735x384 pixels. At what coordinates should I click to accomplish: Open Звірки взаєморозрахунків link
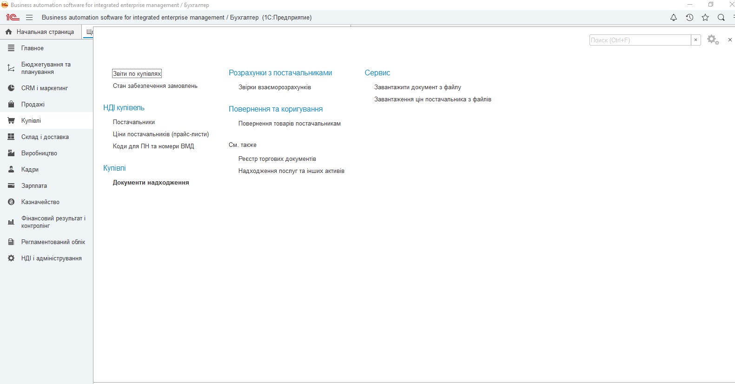pos(274,87)
